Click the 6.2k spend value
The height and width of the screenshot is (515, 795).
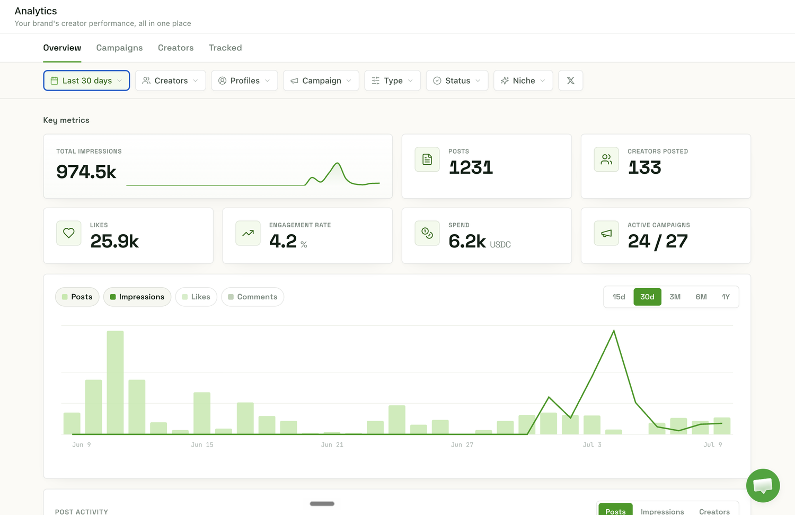tap(467, 241)
